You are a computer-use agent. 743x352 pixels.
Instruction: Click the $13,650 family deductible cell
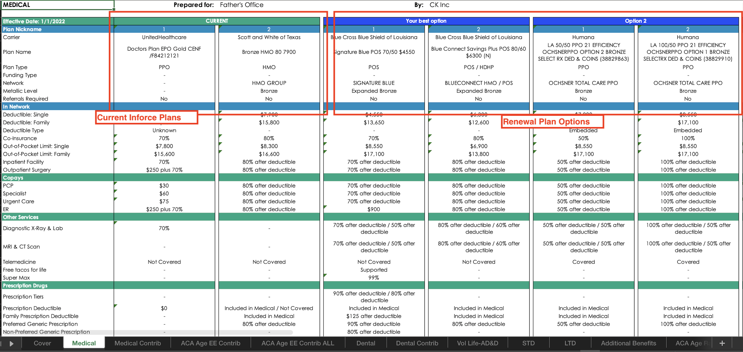[x=374, y=123]
